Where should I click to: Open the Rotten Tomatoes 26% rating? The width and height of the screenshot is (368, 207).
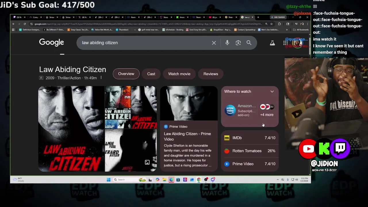[250, 151]
